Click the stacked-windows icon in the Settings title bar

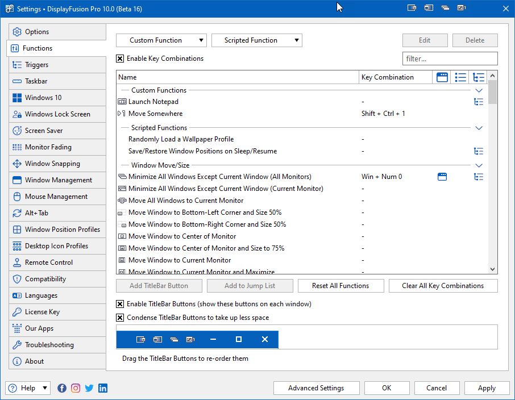pyautogui.click(x=446, y=8)
